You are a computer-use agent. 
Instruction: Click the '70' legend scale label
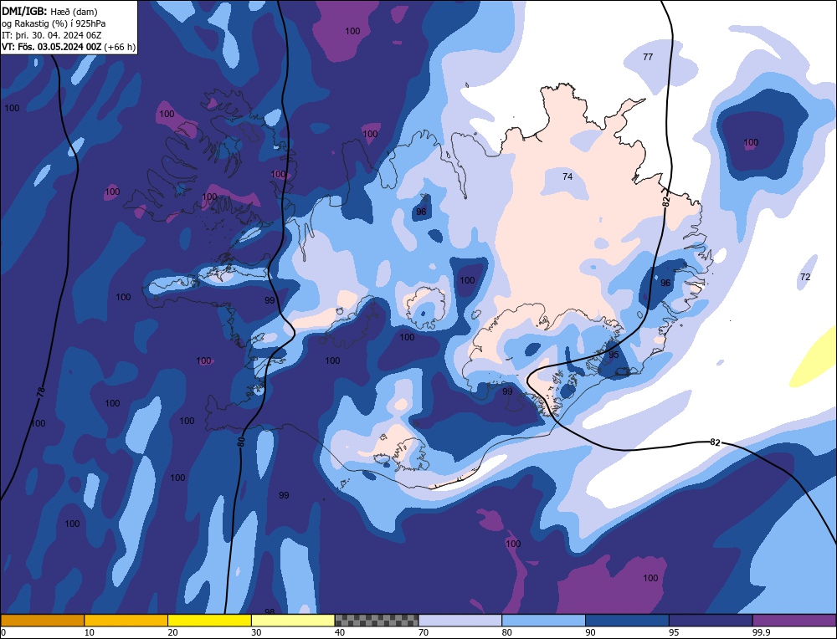click(424, 632)
